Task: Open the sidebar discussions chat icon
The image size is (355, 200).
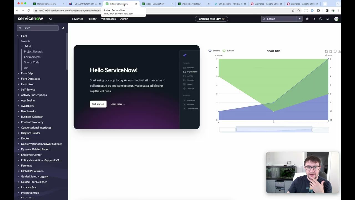Action: point(314,19)
